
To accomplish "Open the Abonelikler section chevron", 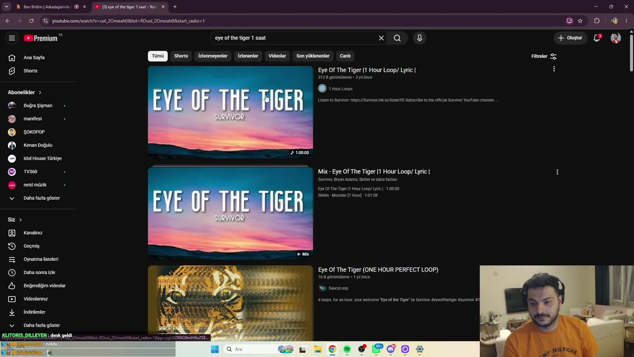I will point(40,92).
